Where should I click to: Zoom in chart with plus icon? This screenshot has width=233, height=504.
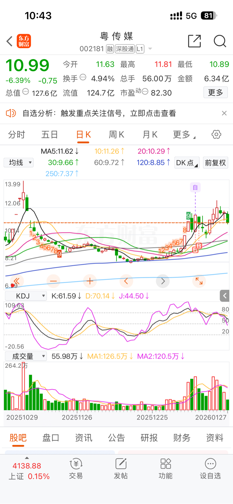coord(90,281)
